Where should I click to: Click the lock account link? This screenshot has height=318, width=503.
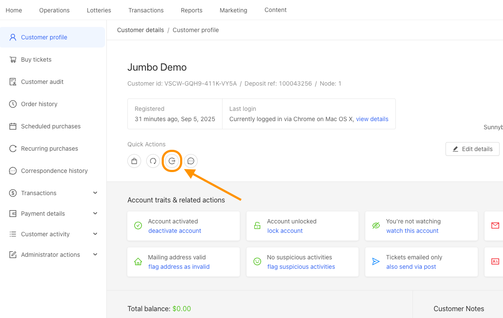click(x=285, y=231)
